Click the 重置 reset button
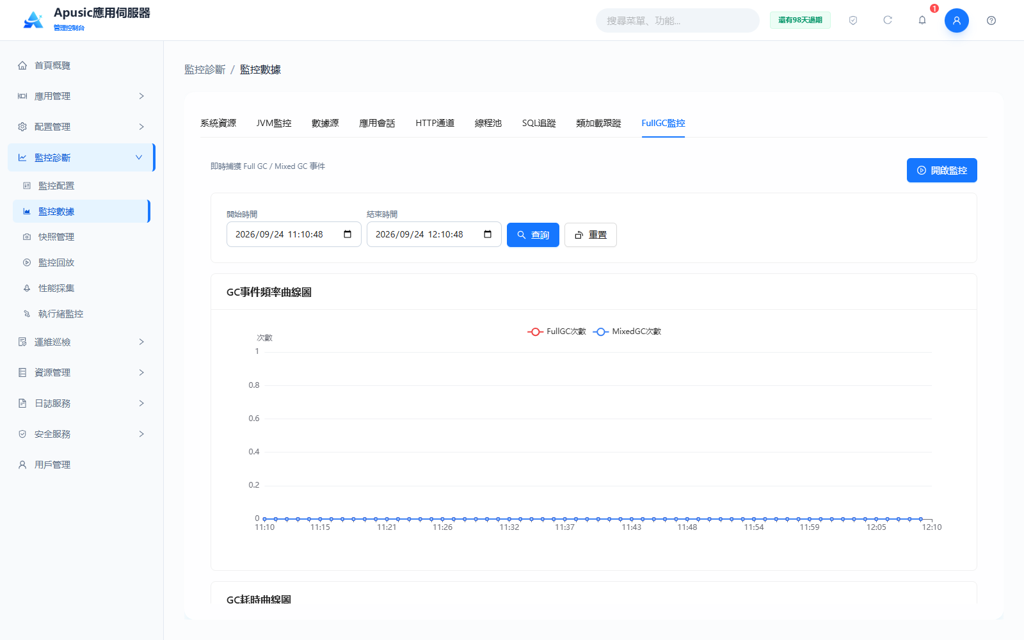Image resolution: width=1024 pixels, height=640 pixels. coord(591,235)
